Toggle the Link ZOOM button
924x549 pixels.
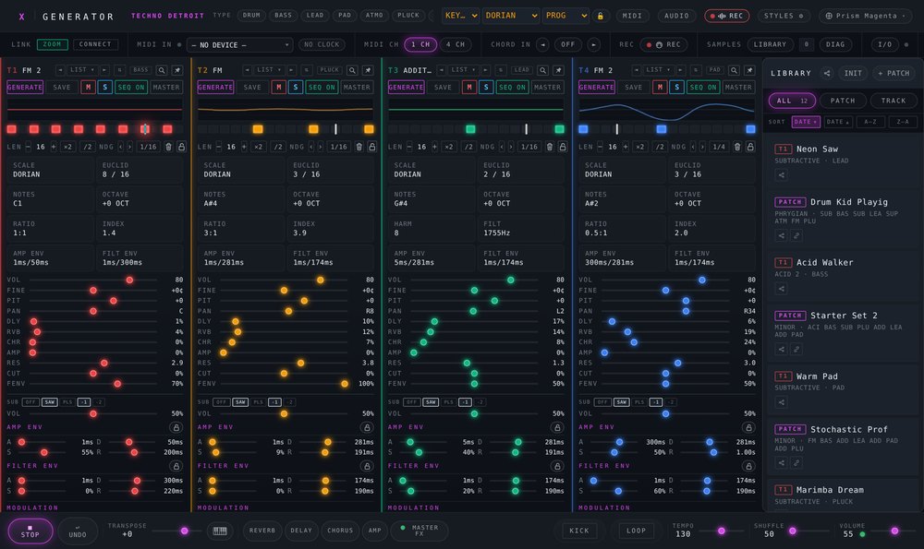(52, 44)
